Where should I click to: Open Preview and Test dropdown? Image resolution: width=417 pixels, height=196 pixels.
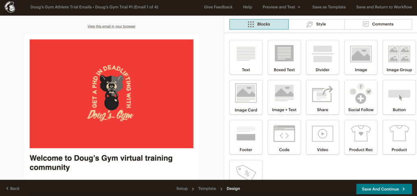[281, 7]
